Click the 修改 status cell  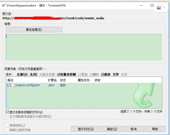[63, 85]
